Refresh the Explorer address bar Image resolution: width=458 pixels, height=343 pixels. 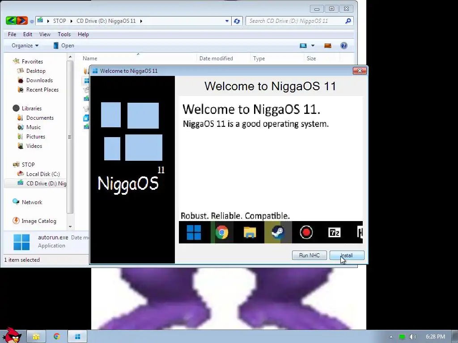tap(237, 21)
